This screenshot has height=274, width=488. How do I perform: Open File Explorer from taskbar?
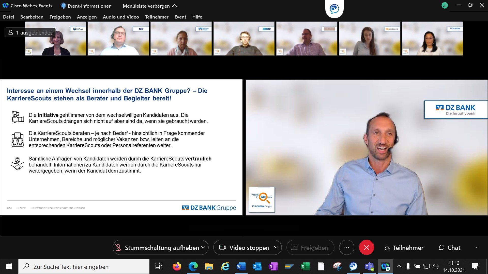pos(209,266)
